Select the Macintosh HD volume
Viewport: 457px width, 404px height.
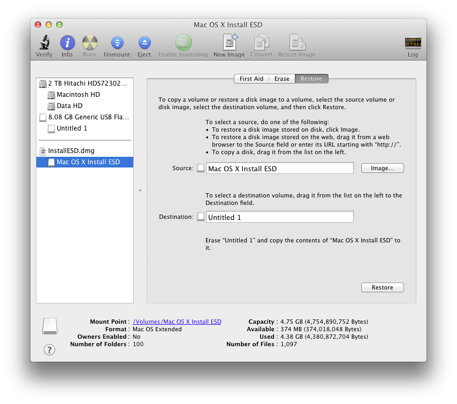pyautogui.click(x=85, y=94)
